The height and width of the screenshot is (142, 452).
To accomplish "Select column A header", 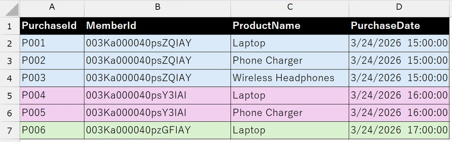I will [52, 7].
